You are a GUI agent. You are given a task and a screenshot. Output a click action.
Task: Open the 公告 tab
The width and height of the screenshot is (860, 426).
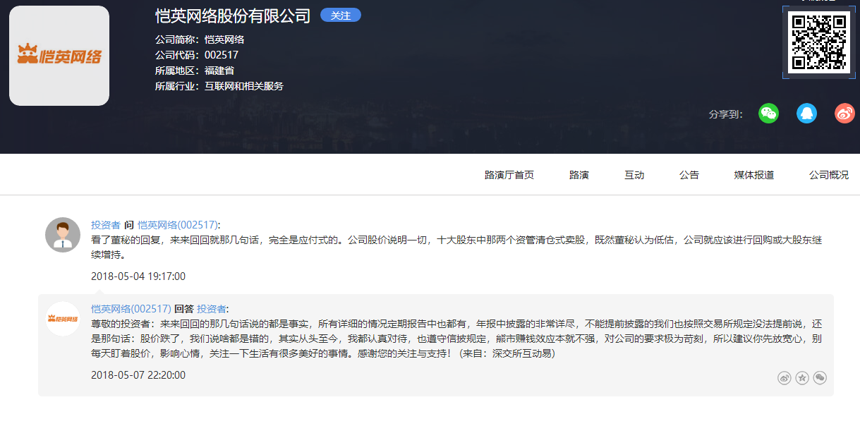point(689,175)
